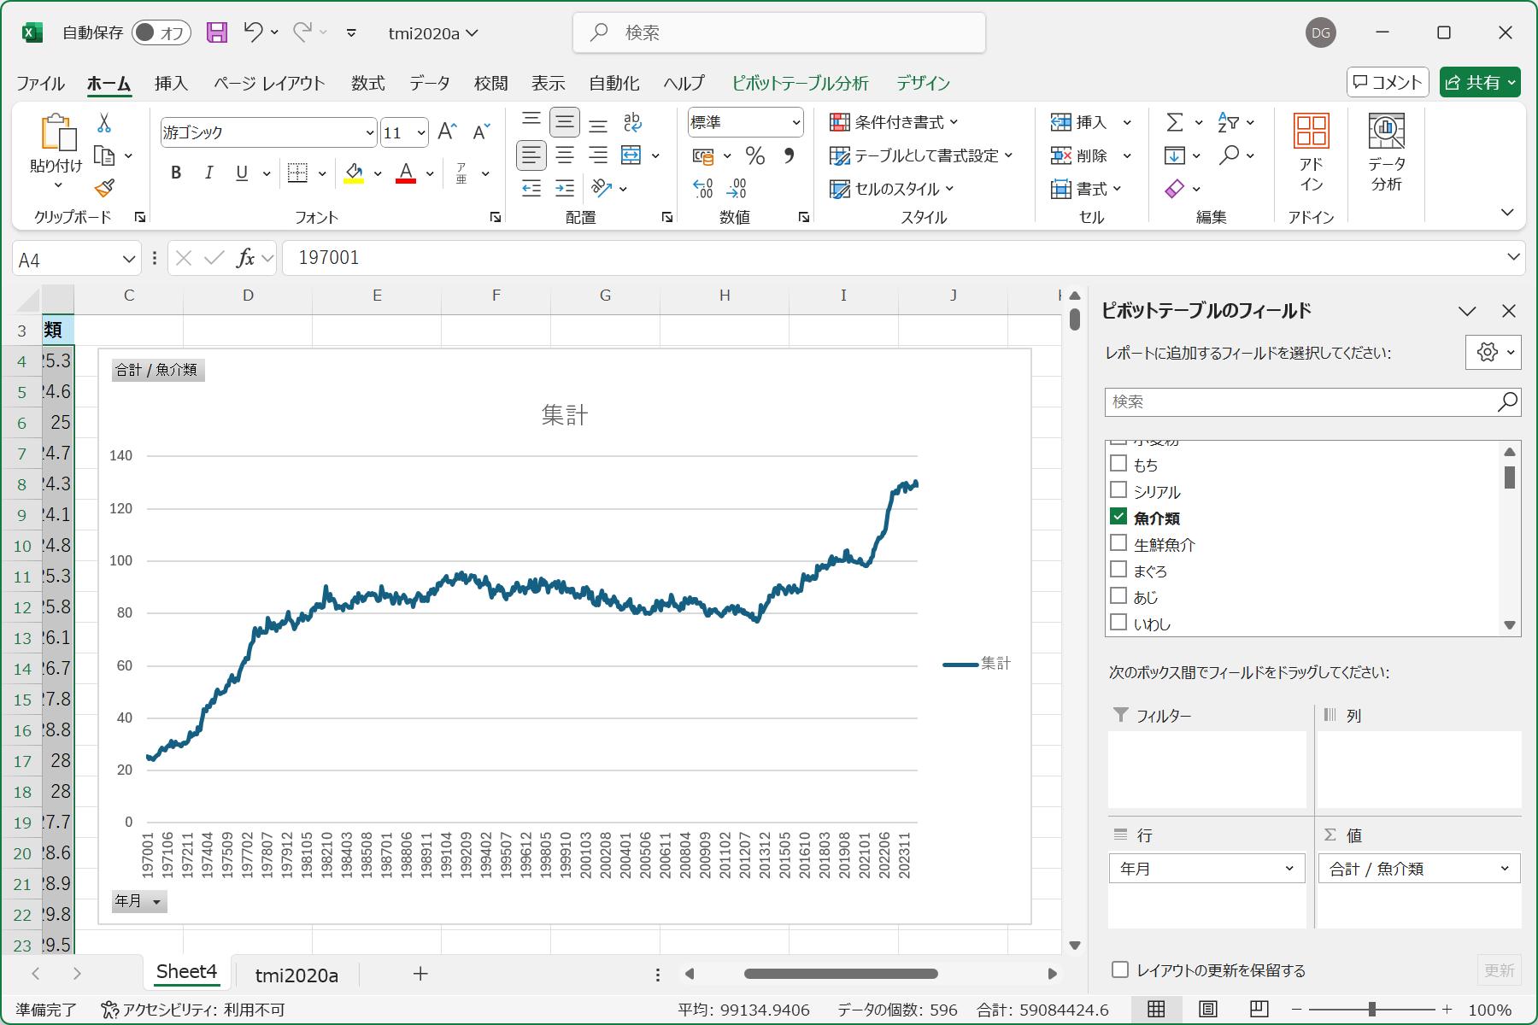The width and height of the screenshot is (1538, 1025).
Task: Open the ファイル tab
Action: click(40, 83)
